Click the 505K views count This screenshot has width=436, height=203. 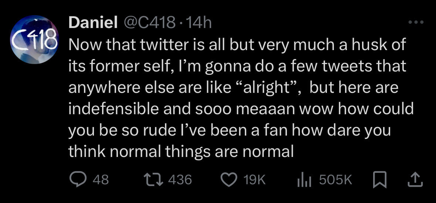(x=336, y=180)
